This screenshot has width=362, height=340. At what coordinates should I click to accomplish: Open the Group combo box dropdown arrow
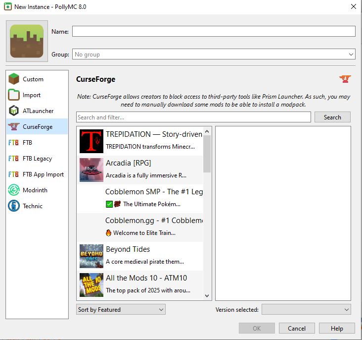click(x=351, y=55)
